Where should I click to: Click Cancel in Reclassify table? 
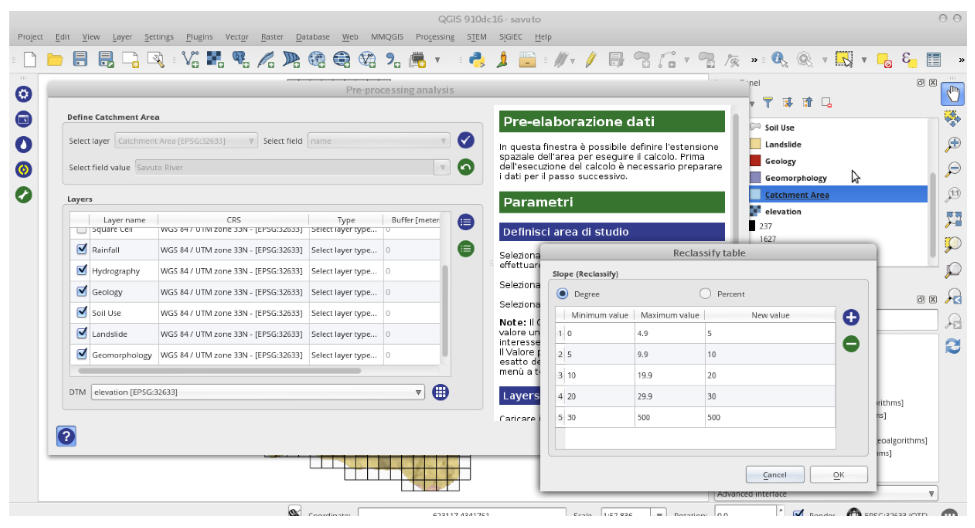774,475
